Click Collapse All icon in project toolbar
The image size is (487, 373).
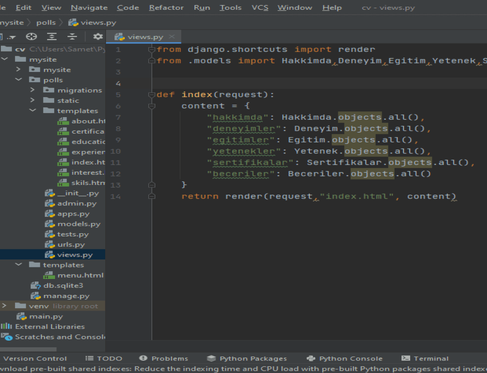(x=72, y=37)
